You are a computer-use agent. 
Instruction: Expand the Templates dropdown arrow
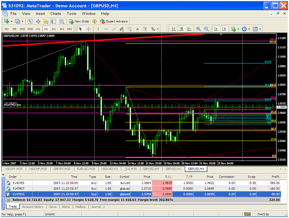(x=260, y=29)
